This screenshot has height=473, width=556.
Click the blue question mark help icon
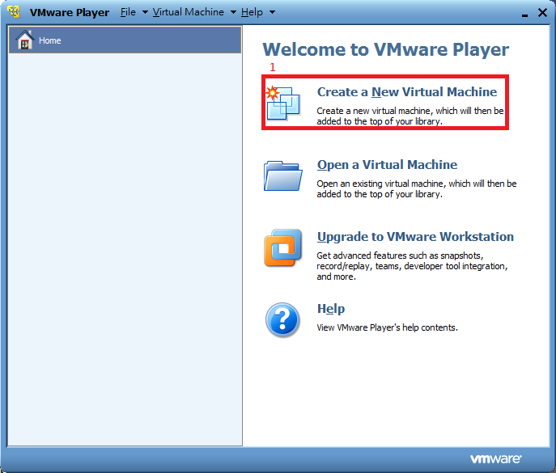pyautogui.click(x=282, y=320)
